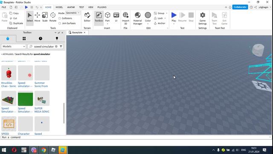Switch to the AVATAR tab
This screenshot has height=154, width=273.
click(71, 7)
